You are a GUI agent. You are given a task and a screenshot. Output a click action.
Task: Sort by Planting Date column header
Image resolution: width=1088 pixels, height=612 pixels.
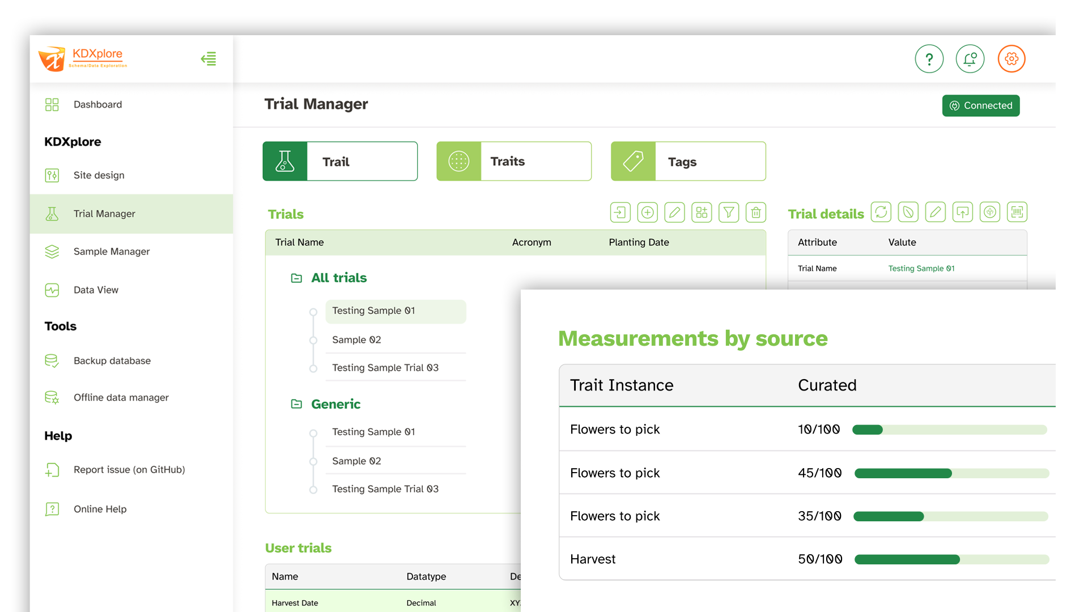click(x=639, y=243)
